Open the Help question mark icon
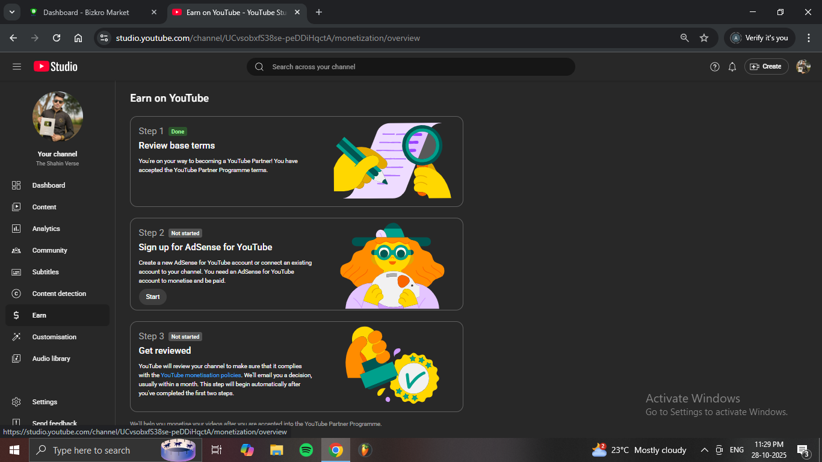The image size is (822, 462). [x=714, y=67]
